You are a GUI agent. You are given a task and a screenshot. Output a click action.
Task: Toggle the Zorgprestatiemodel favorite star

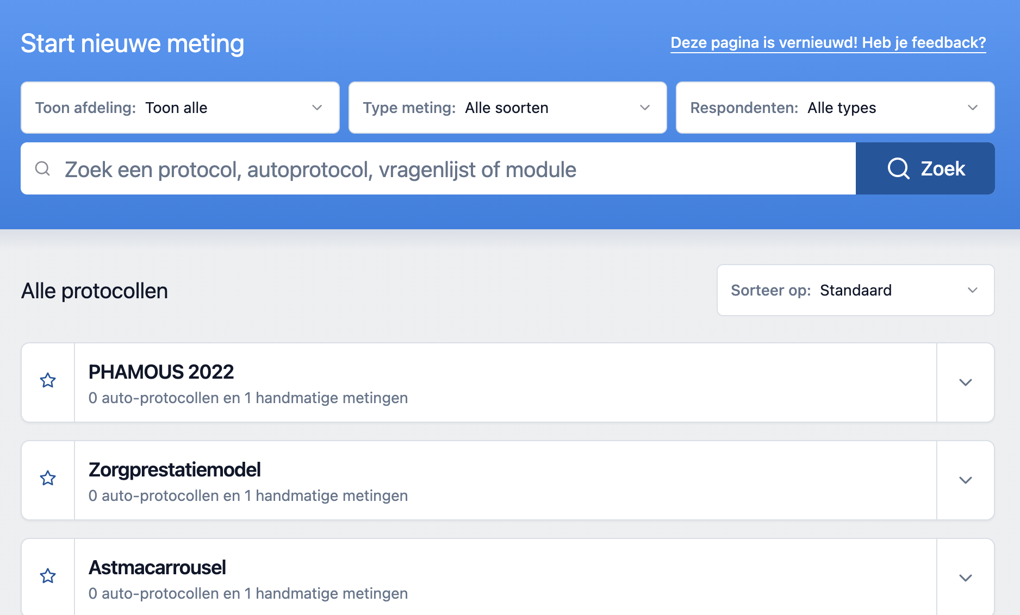pyautogui.click(x=48, y=479)
